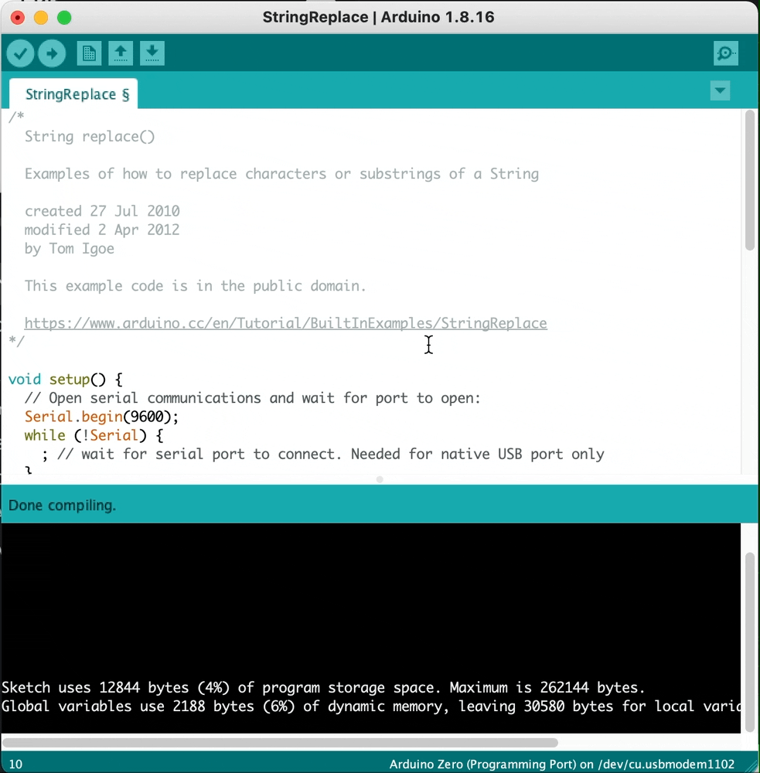Click the console horizontal scrollbar

(280, 742)
